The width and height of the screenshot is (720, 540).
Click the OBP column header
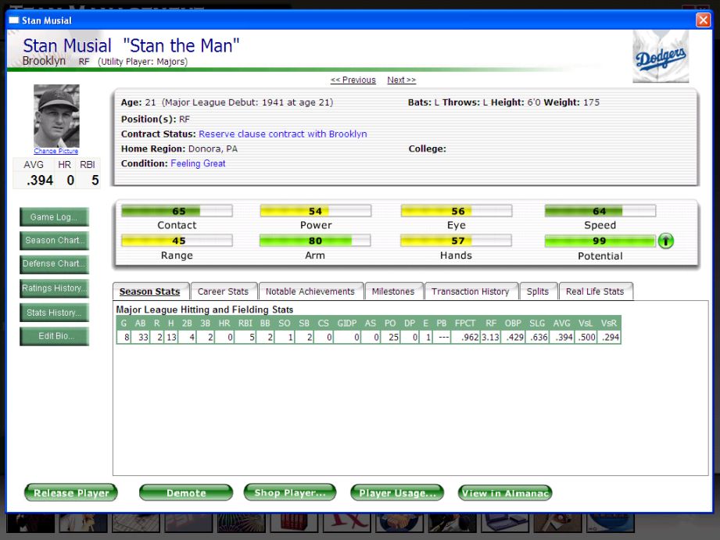513,324
